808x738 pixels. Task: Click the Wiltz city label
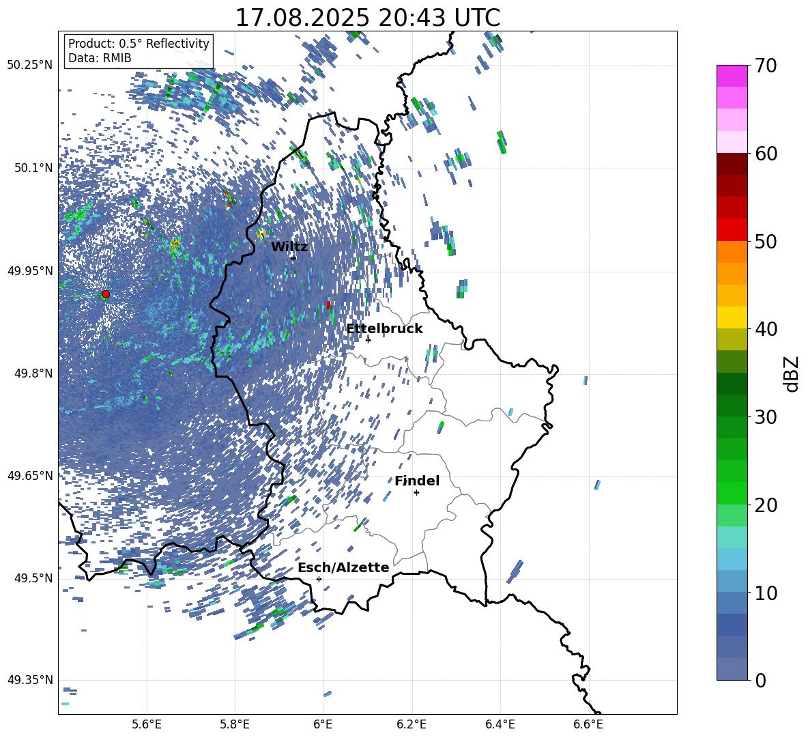(x=289, y=247)
